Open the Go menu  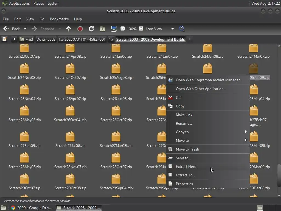tap(42, 19)
